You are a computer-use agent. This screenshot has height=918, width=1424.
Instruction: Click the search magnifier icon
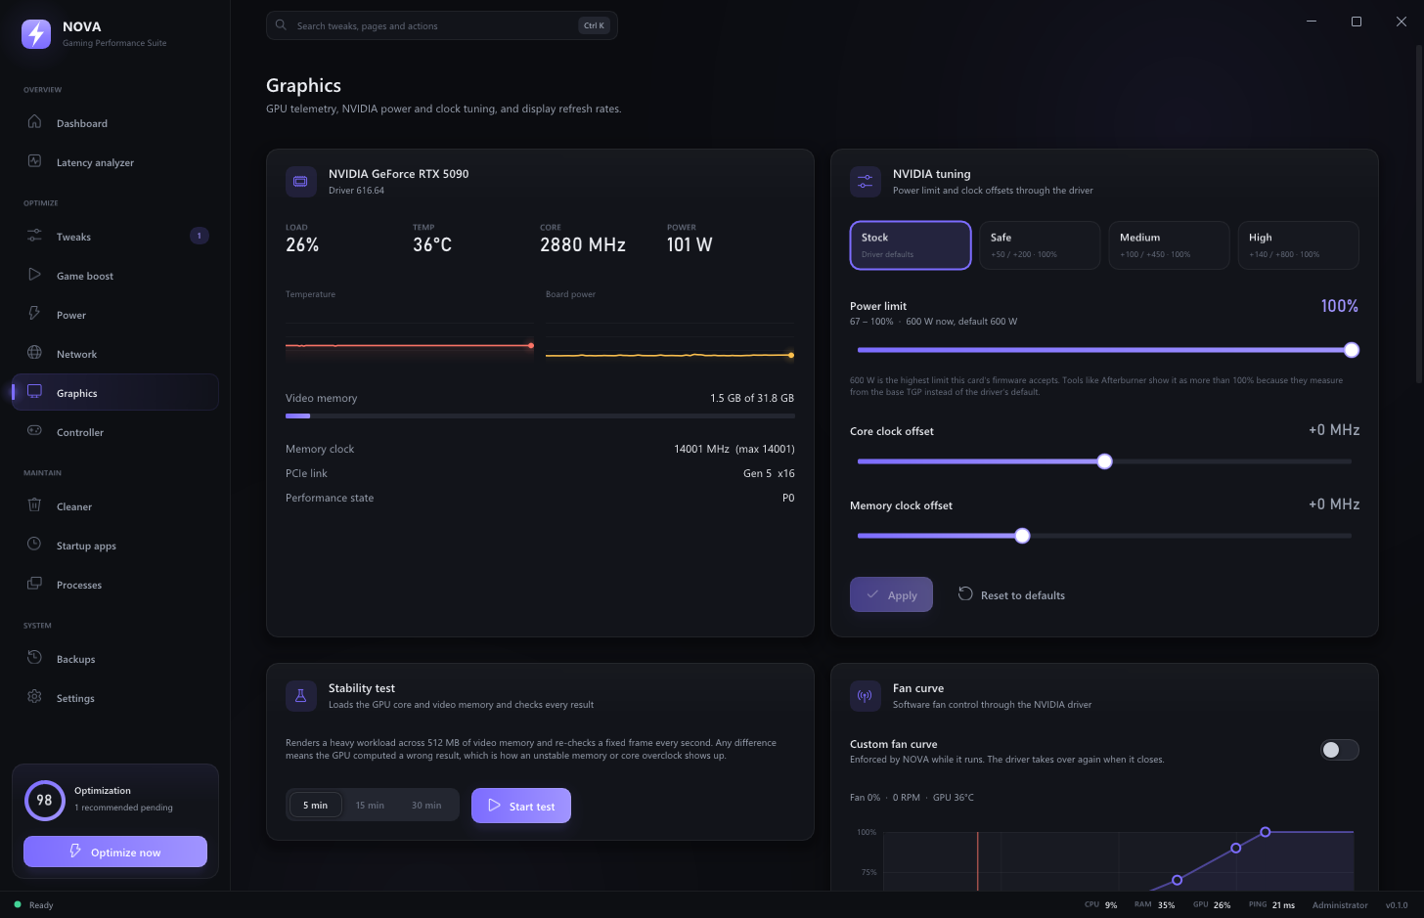(x=281, y=25)
